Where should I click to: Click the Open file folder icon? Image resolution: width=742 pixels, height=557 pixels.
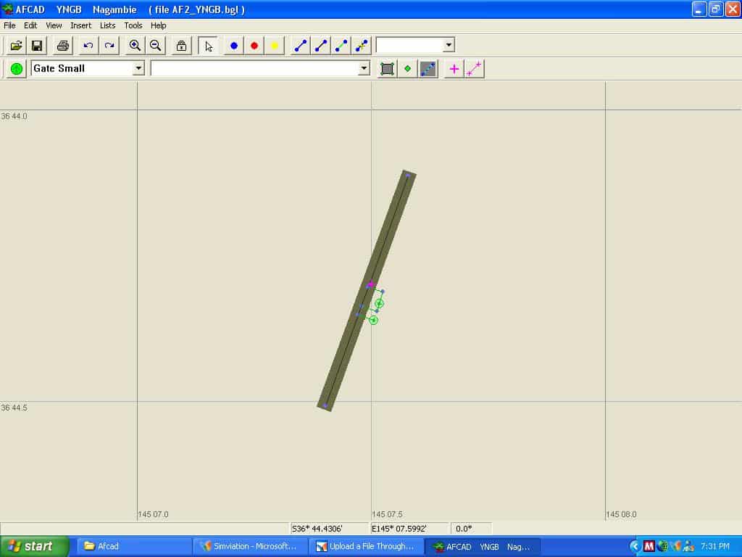[x=16, y=46]
